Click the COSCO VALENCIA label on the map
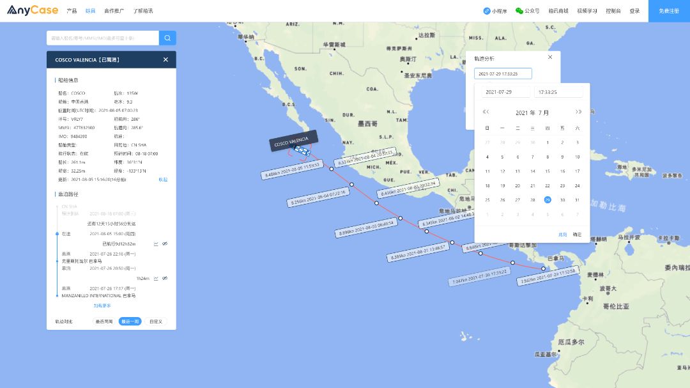This screenshot has height=388, width=690. coord(293,141)
